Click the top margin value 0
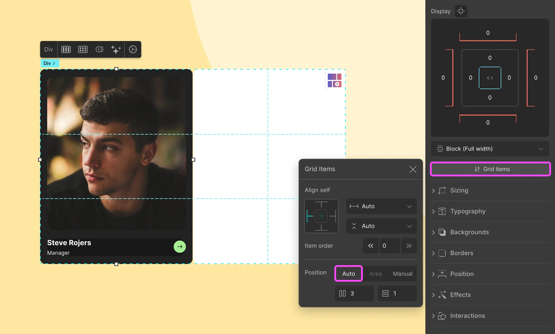Image resolution: width=555 pixels, height=334 pixels. pos(488,33)
